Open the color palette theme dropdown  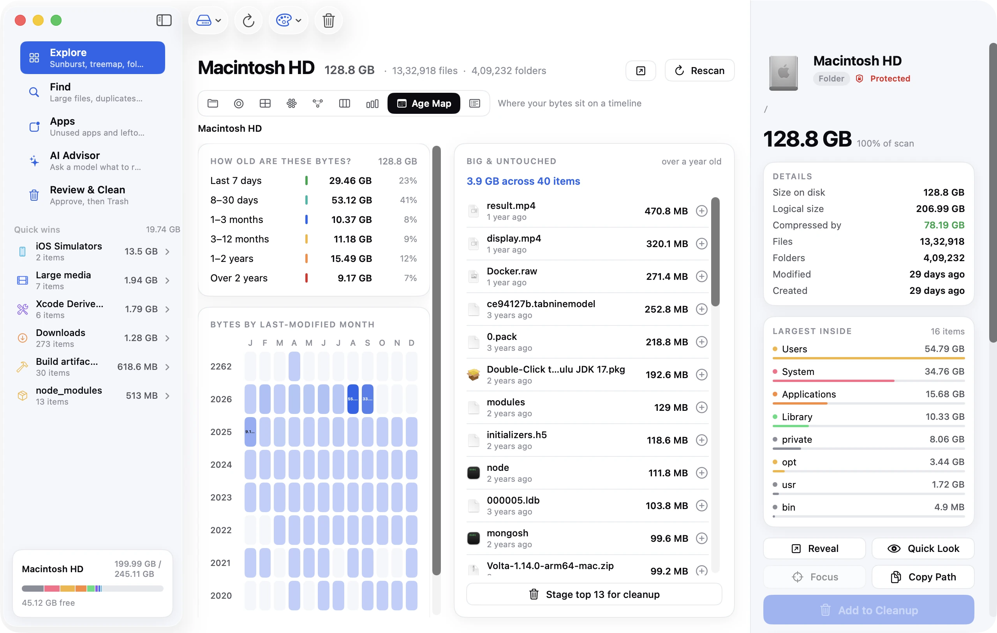coord(289,20)
